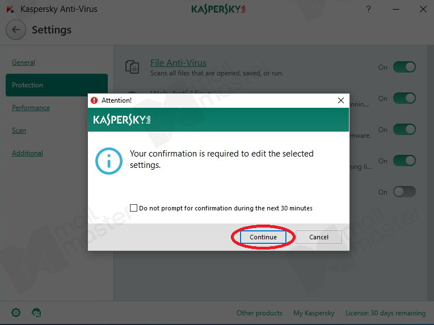This screenshot has height=325, width=434.
Task: Check Do not prompt for 30 minutes
Action: coord(133,208)
